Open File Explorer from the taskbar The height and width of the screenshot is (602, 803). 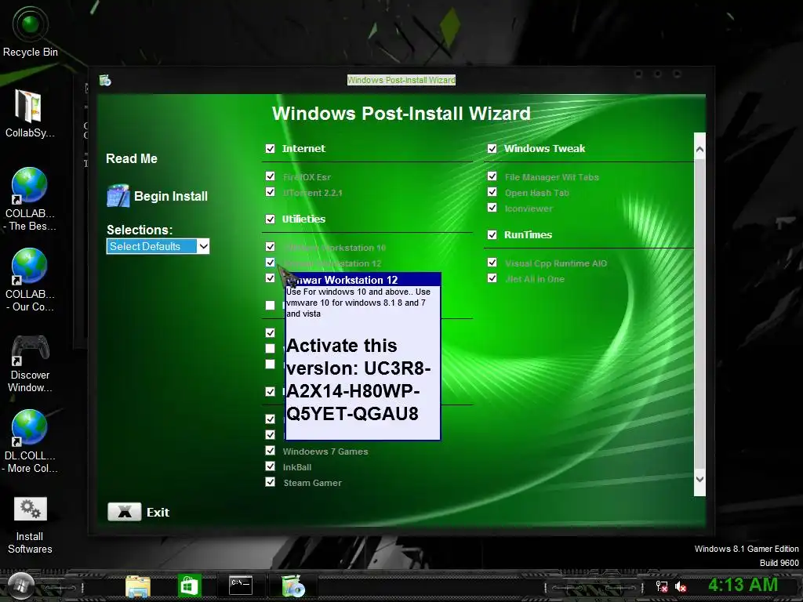pos(138,586)
